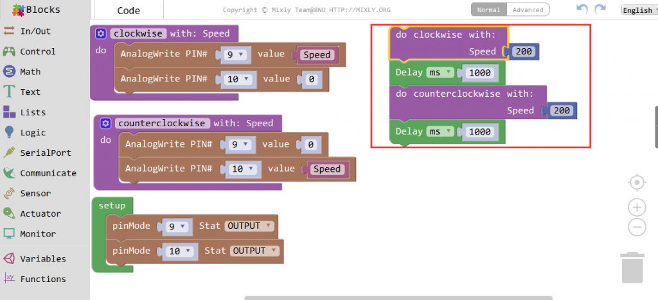Click the last Delay 1000 value
The width and height of the screenshot is (658, 300).
[480, 131]
